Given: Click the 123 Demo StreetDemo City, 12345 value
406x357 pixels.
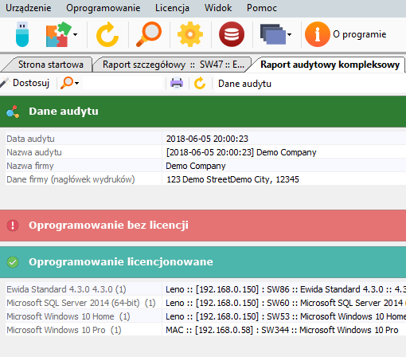Looking at the screenshot, I should click(x=232, y=179).
